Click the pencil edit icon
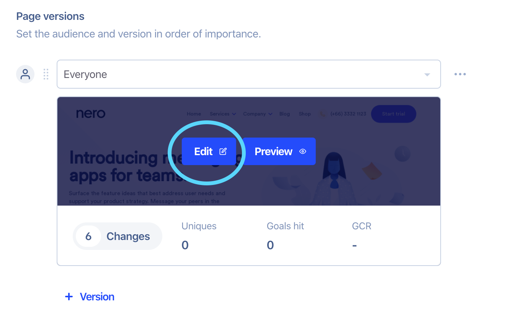 (223, 151)
